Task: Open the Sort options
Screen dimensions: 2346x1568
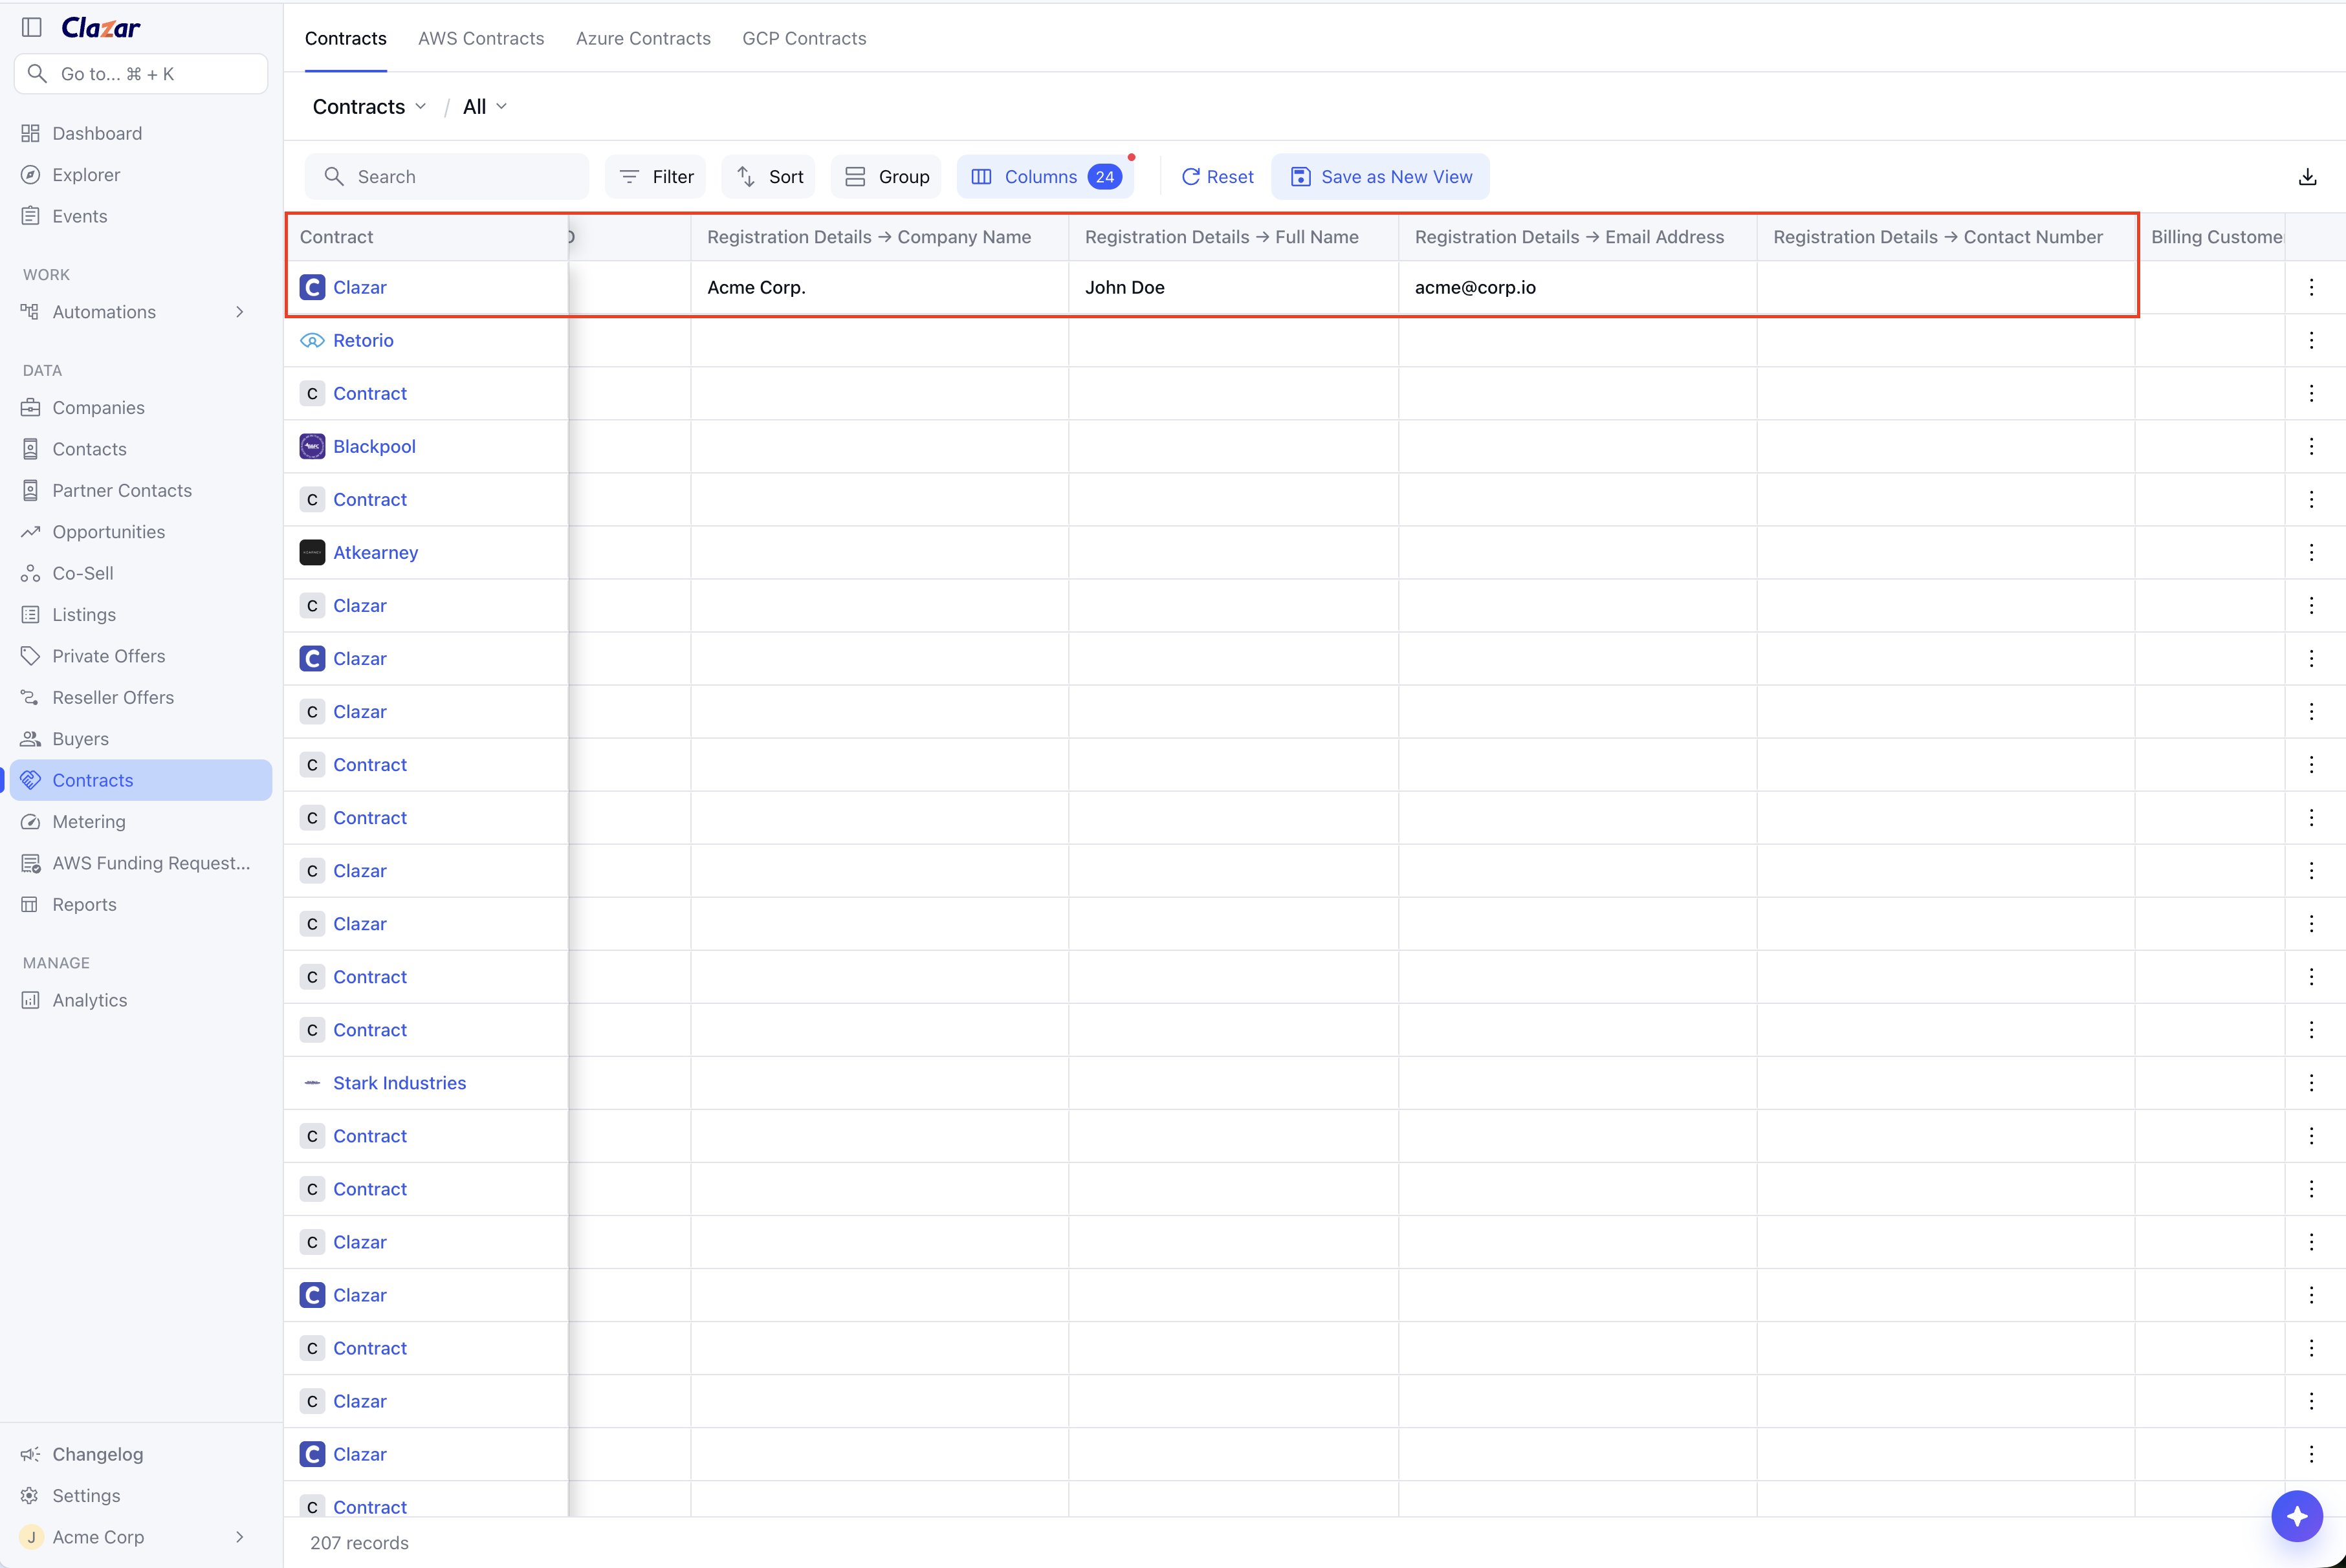Action: pos(769,177)
